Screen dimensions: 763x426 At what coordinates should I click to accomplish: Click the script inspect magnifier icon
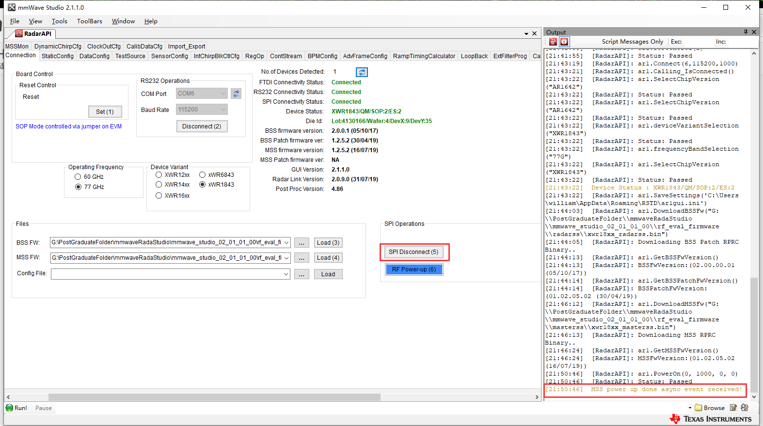click(745, 408)
